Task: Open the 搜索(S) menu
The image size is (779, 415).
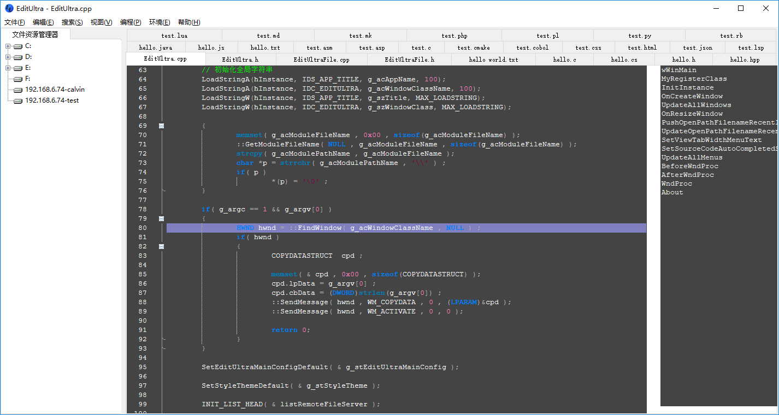Action: coord(72,22)
